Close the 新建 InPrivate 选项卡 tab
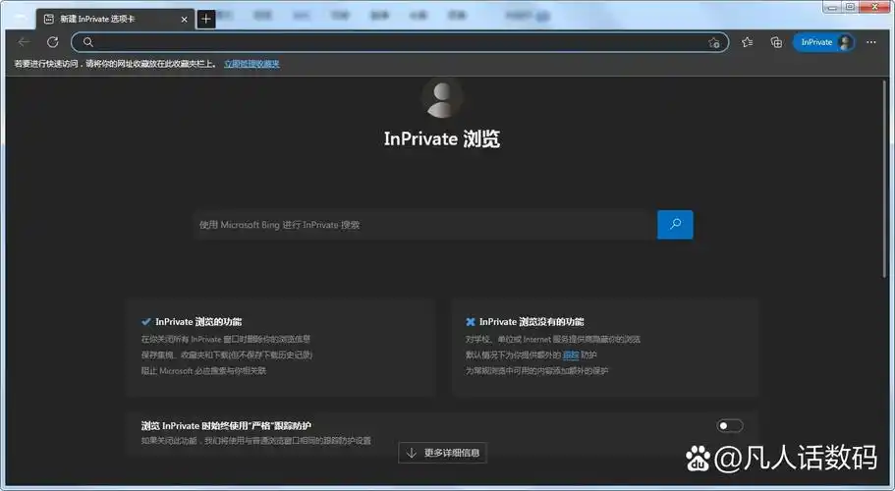 click(185, 19)
